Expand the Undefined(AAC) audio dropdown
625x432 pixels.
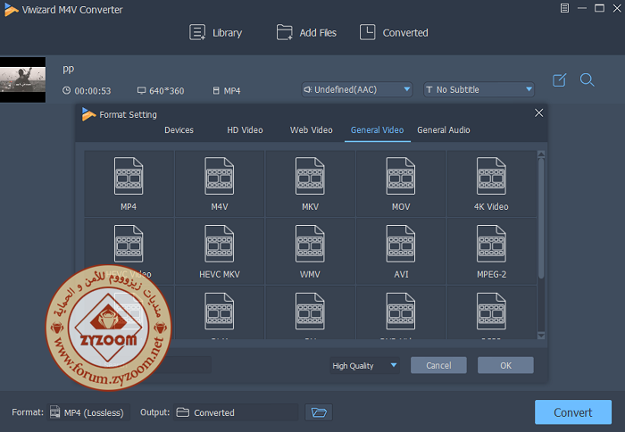(357, 89)
